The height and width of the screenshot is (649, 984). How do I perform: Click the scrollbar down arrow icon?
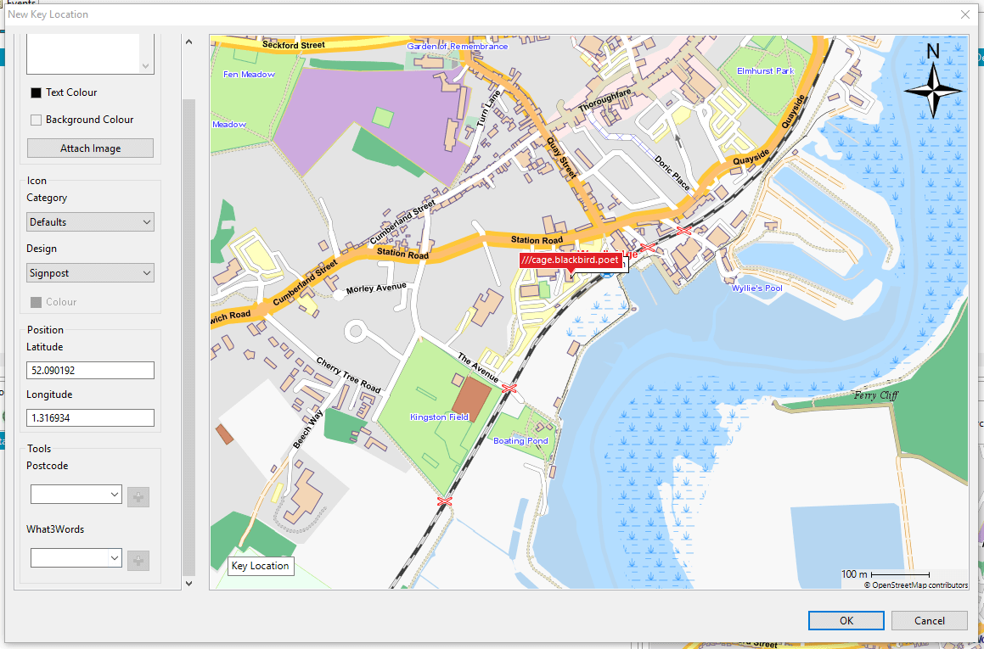(188, 583)
